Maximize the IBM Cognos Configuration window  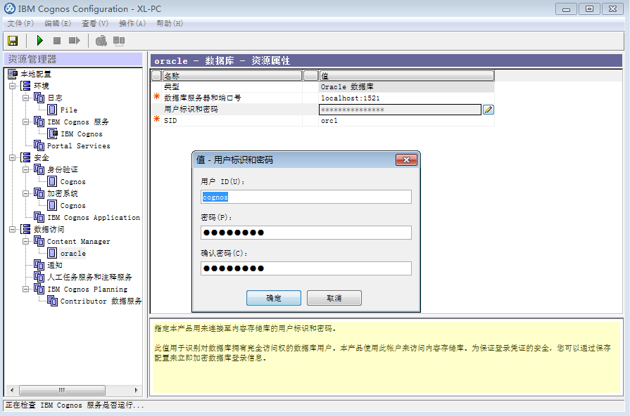(x=589, y=9)
